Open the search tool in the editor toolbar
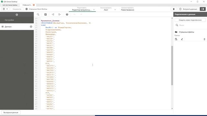 pyautogui.click(x=38, y=15)
